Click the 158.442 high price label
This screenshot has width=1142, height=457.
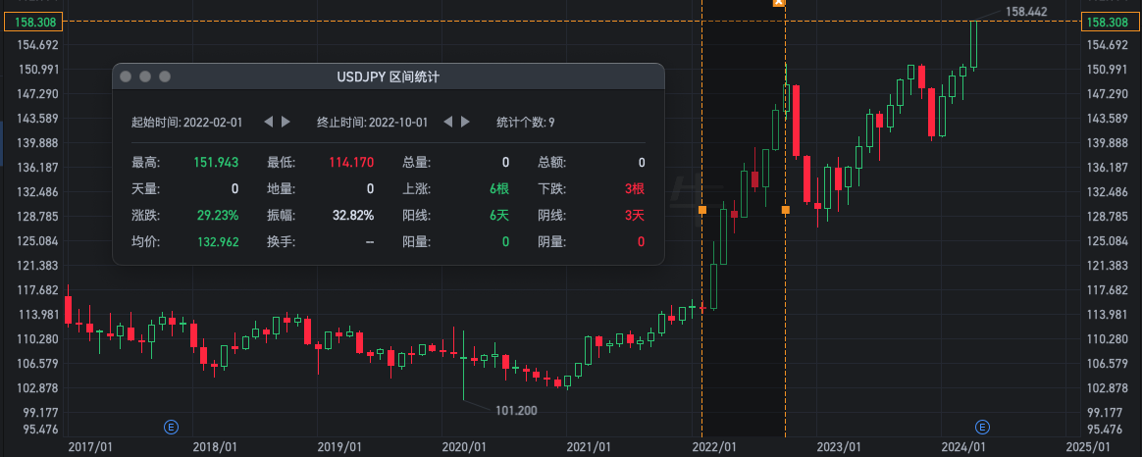(1026, 11)
